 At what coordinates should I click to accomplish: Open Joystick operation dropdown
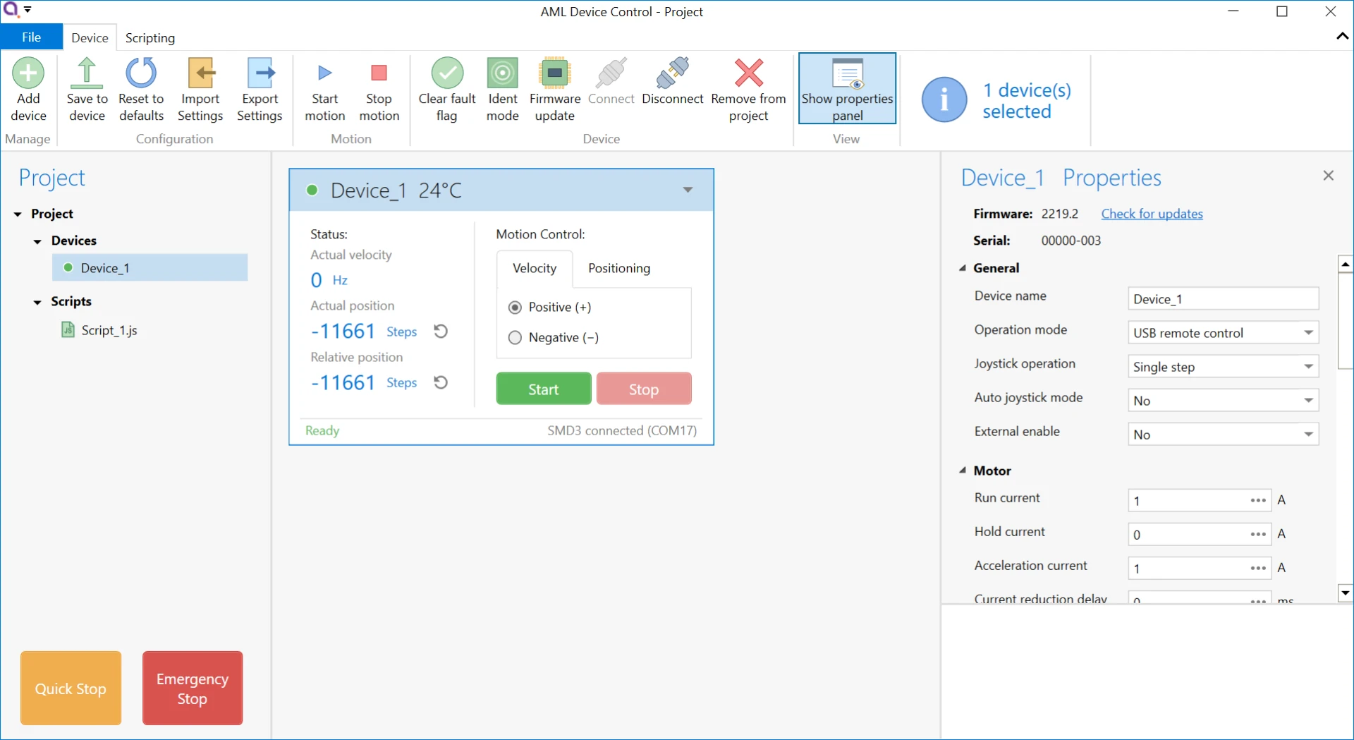(1308, 367)
